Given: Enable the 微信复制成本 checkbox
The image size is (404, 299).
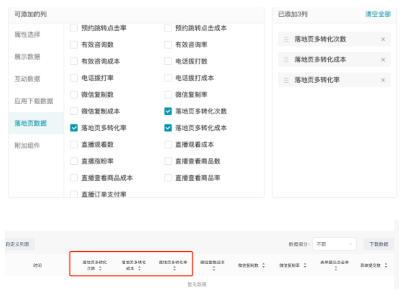Looking at the screenshot, I should click(74, 112).
